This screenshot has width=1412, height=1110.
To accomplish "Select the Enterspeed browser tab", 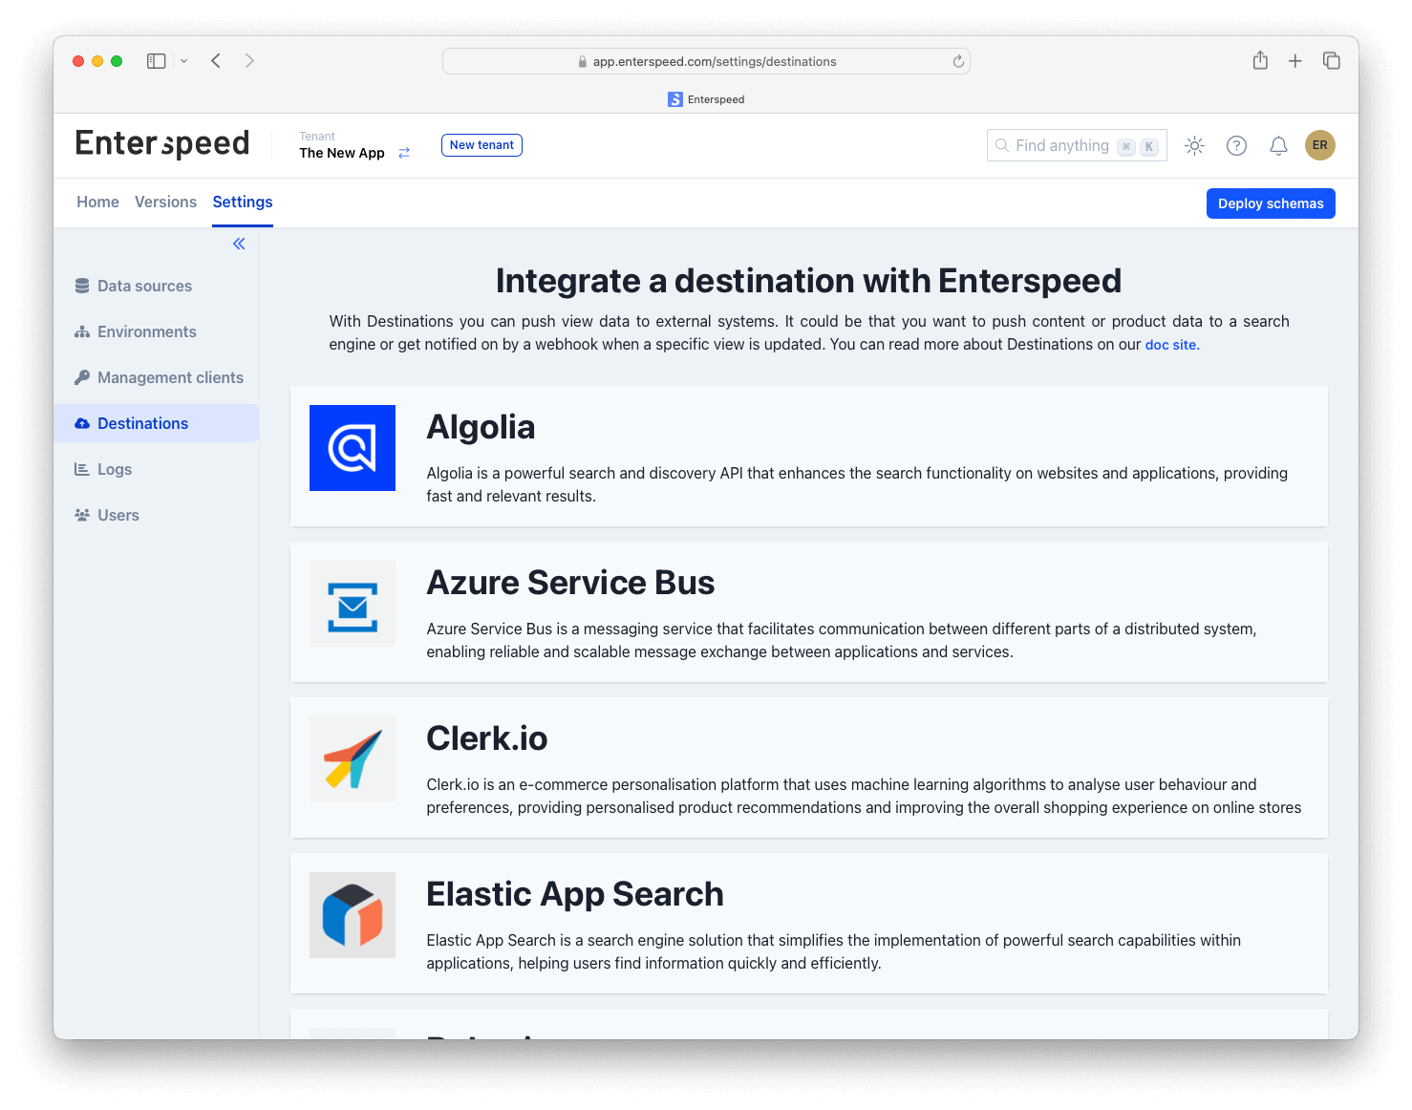I will pos(706,99).
